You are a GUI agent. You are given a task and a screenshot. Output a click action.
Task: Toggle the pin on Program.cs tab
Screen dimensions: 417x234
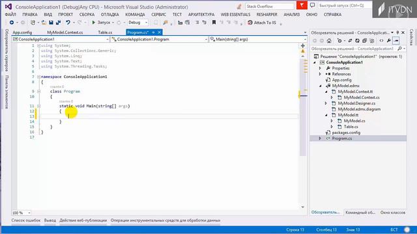tap(154, 32)
